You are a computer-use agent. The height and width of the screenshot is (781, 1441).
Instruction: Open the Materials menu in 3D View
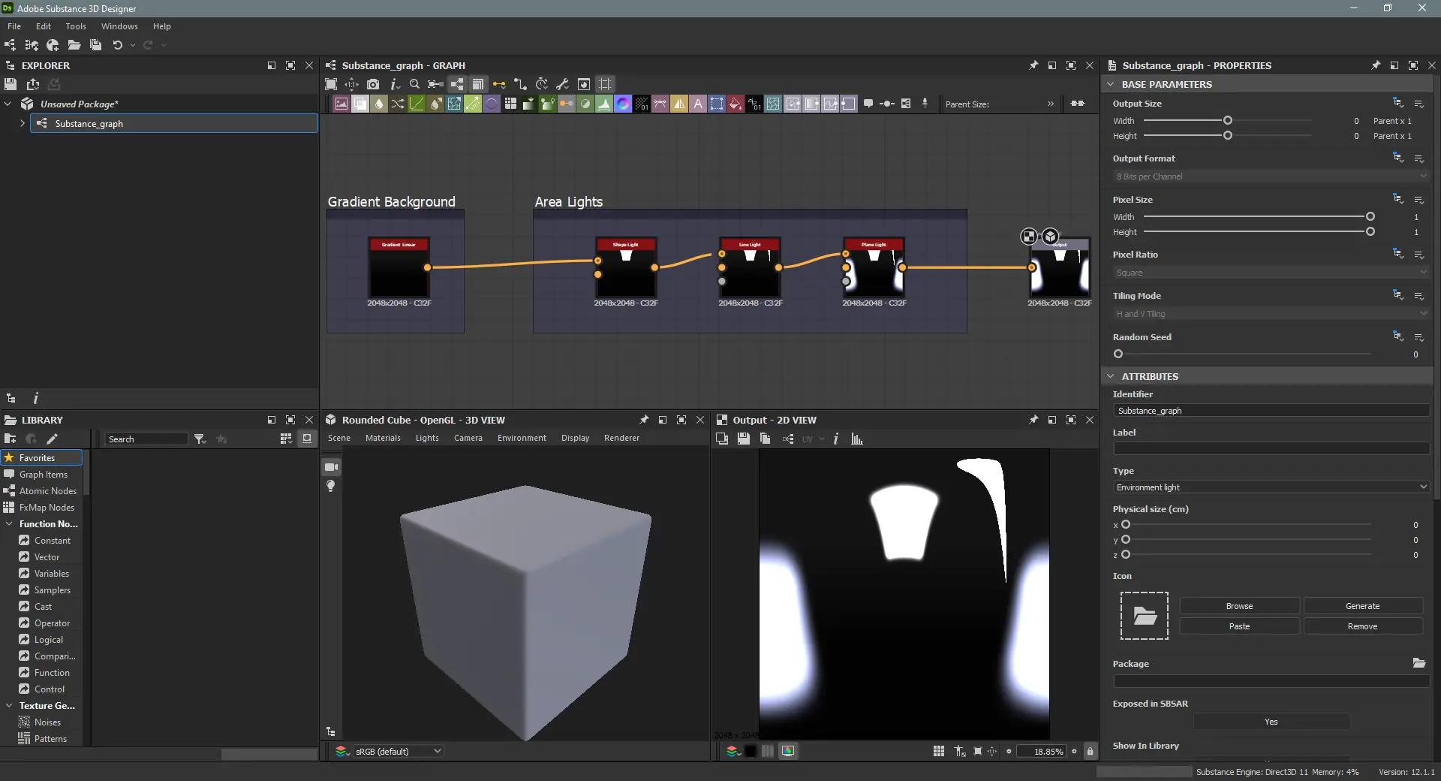[x=383, y=438]
